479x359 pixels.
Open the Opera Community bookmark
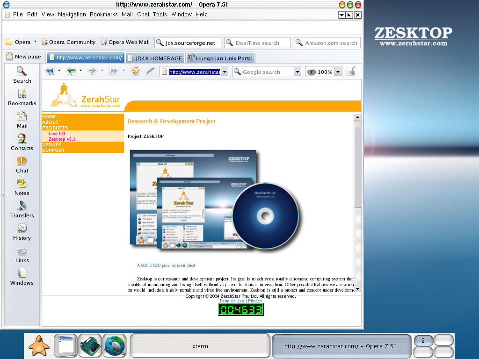pos(69,42)
